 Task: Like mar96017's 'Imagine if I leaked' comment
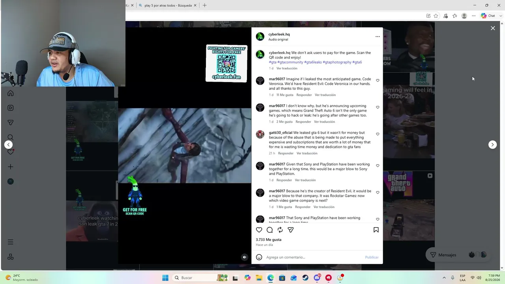(378, 80)
